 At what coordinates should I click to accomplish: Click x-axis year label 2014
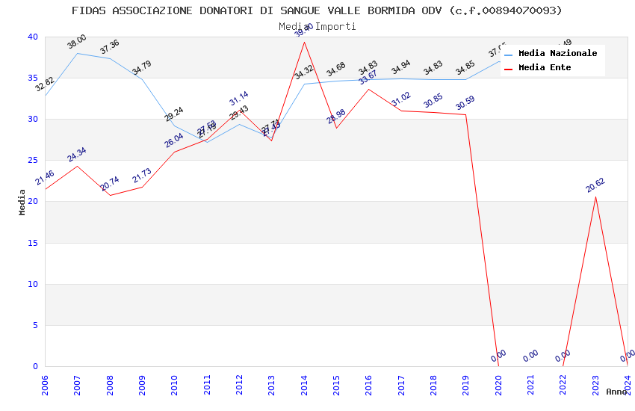[304, 385]
